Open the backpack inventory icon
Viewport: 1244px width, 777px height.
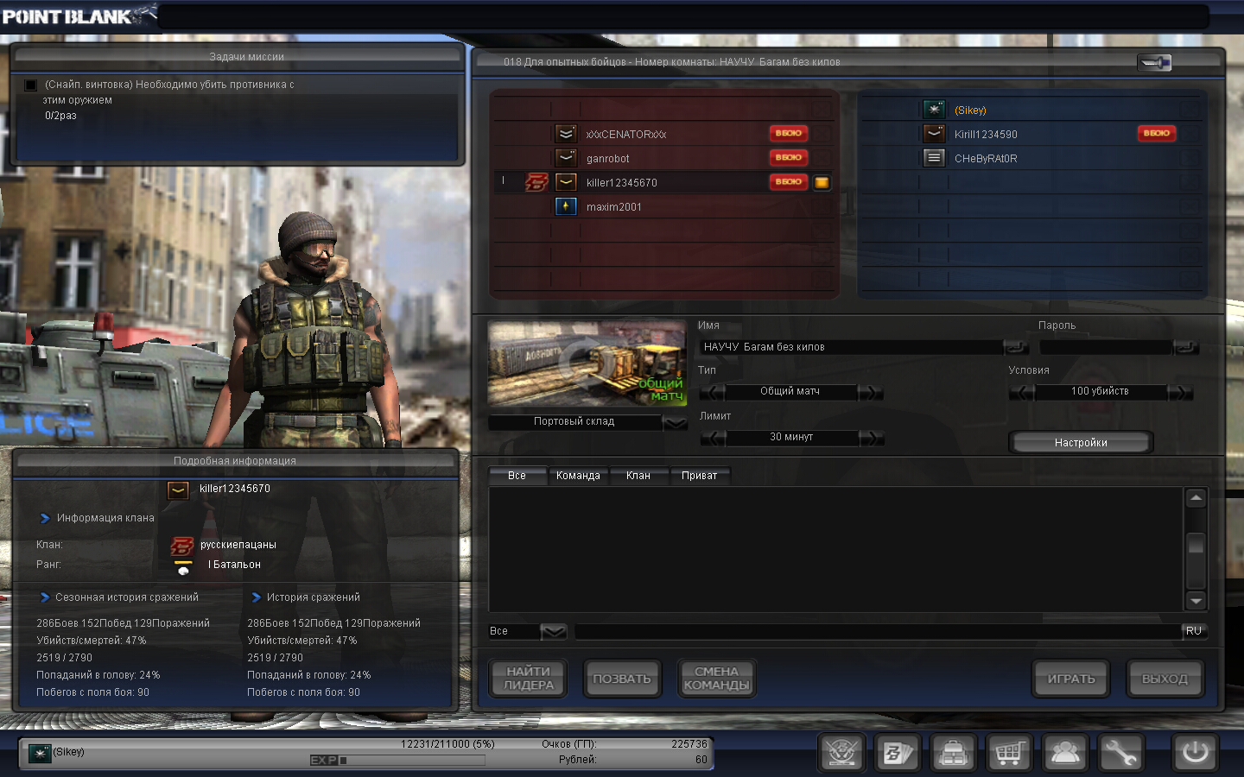click(953, 753)
